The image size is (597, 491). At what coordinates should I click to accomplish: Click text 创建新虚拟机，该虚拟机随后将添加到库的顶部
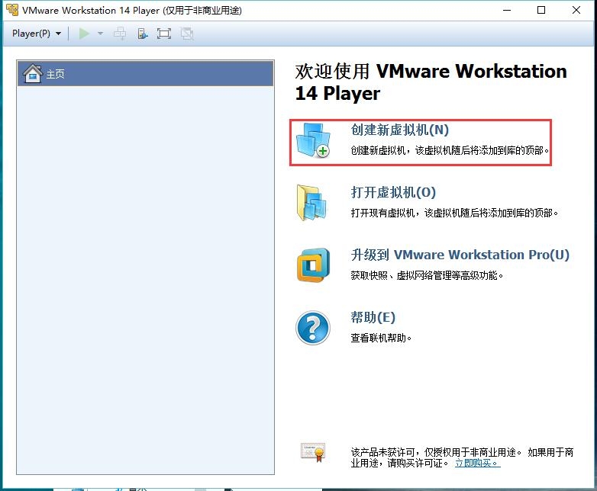pos(450,151)
